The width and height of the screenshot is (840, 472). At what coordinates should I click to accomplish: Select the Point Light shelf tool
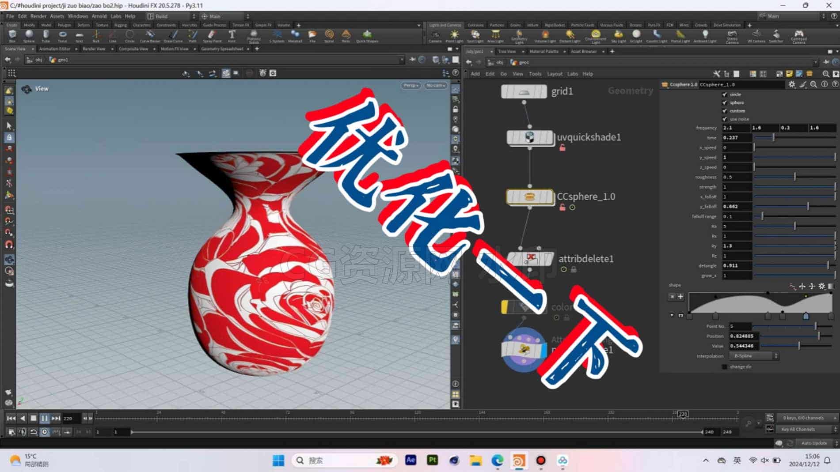point(454,37)
